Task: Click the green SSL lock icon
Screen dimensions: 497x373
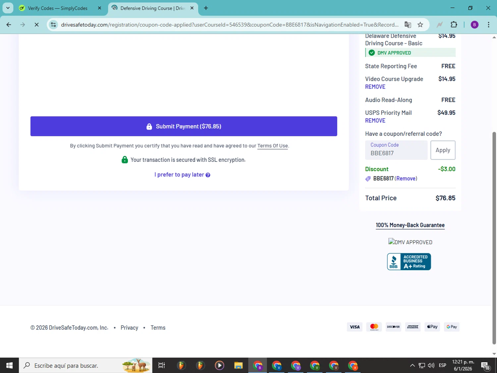Action: 125,160
